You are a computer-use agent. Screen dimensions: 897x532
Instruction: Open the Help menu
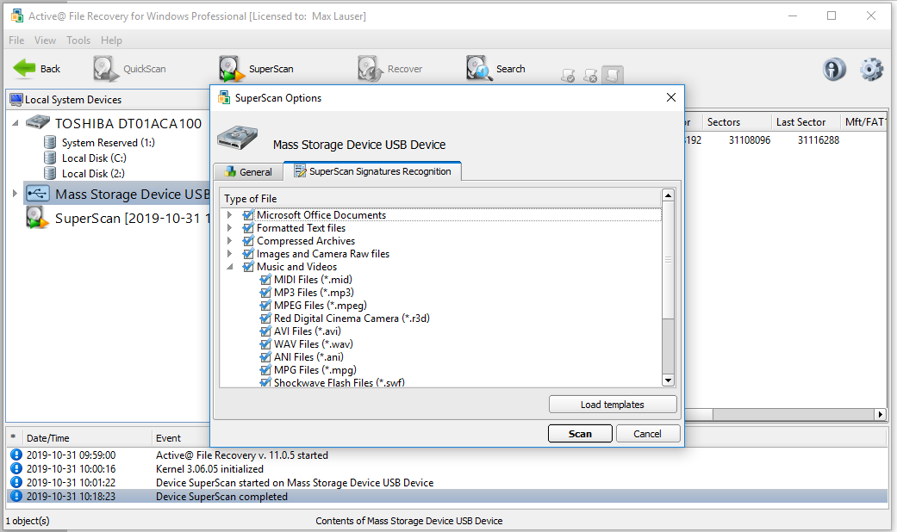coord(111,40)
